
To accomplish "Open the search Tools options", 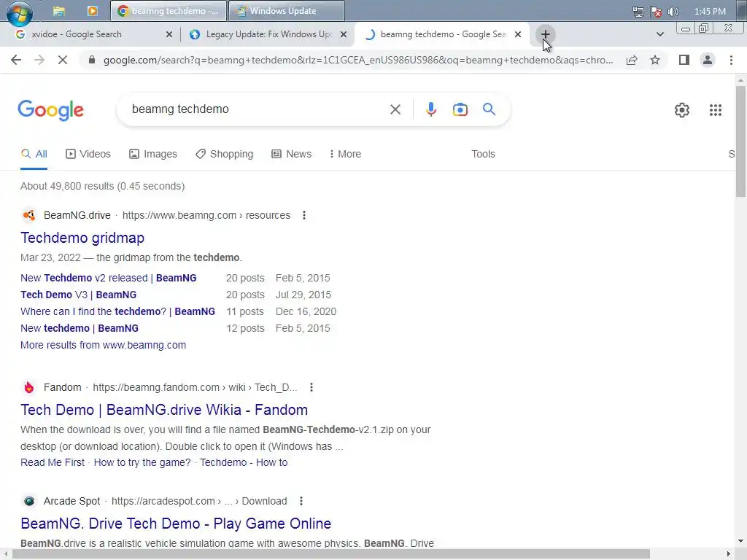I will pyautogui.click(x=483, y=154).
